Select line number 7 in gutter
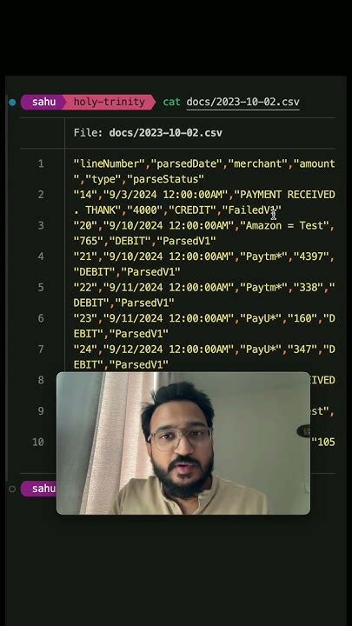352x626 pixels. [41, 350]
